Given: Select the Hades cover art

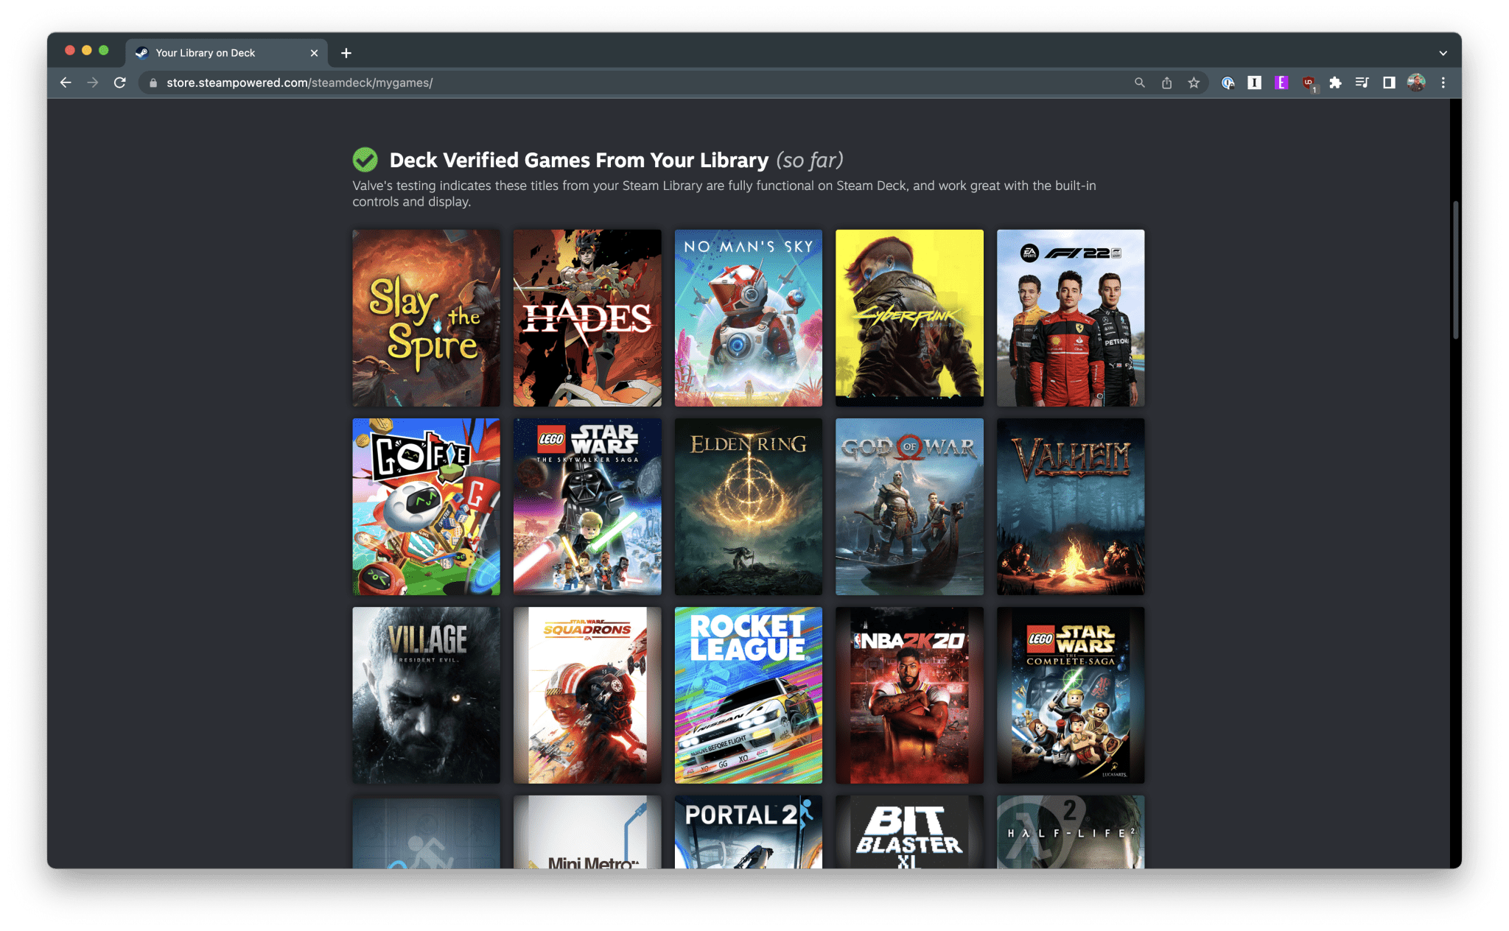Looking at the screenshot, I should 587,317.
